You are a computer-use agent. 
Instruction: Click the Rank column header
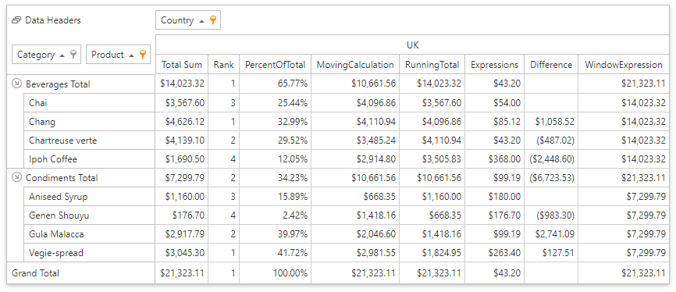coord(223,65)
